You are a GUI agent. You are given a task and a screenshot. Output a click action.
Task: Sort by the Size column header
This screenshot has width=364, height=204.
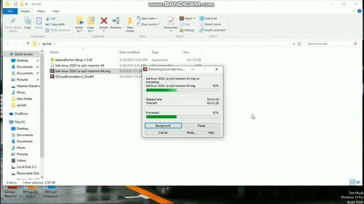point(186,52)
